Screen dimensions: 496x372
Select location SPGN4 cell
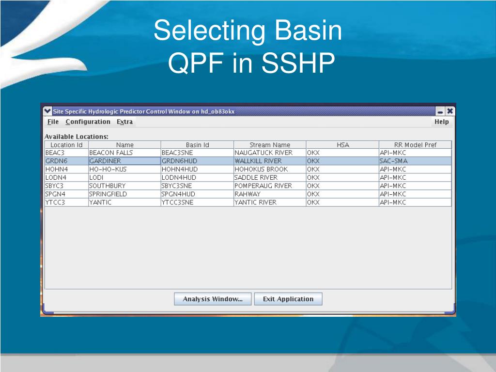(66, 194)
